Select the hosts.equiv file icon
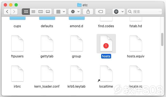The image size is (166, 97). coord(136,43)
